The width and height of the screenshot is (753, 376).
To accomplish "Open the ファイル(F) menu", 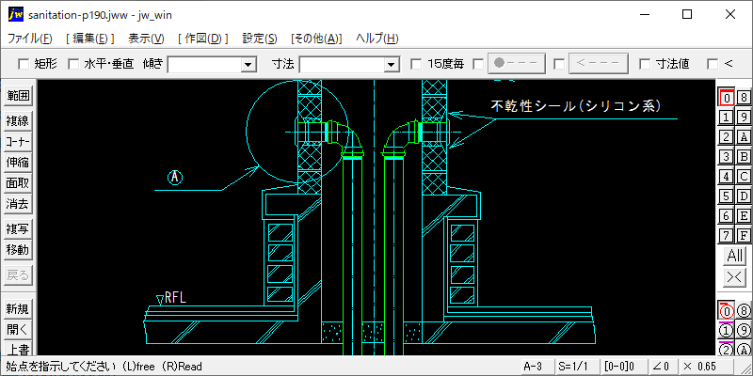I will tap(30, 39).
